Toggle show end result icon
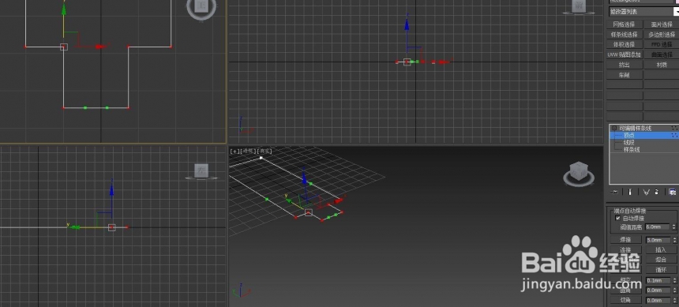This screenshot has width=679, height=307. coord(629,192)
